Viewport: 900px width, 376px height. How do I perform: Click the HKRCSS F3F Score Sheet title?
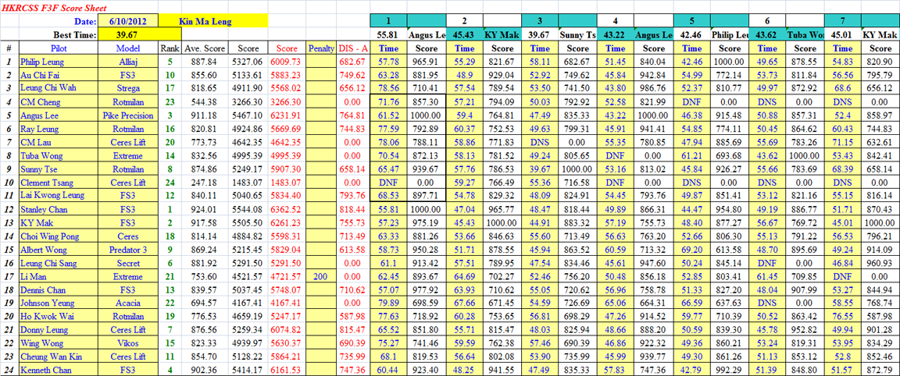point(59,7)
